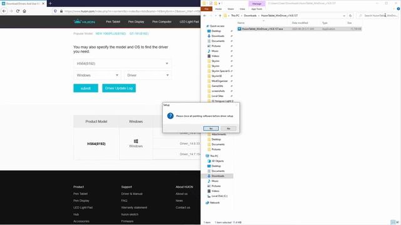
Task: Reload the Huion browser page
Action: [x=18, y=11]
